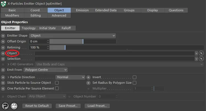Open the X-Particles help question mark icon
Viewport: 206px width, 111px height.
coord(5,106)
